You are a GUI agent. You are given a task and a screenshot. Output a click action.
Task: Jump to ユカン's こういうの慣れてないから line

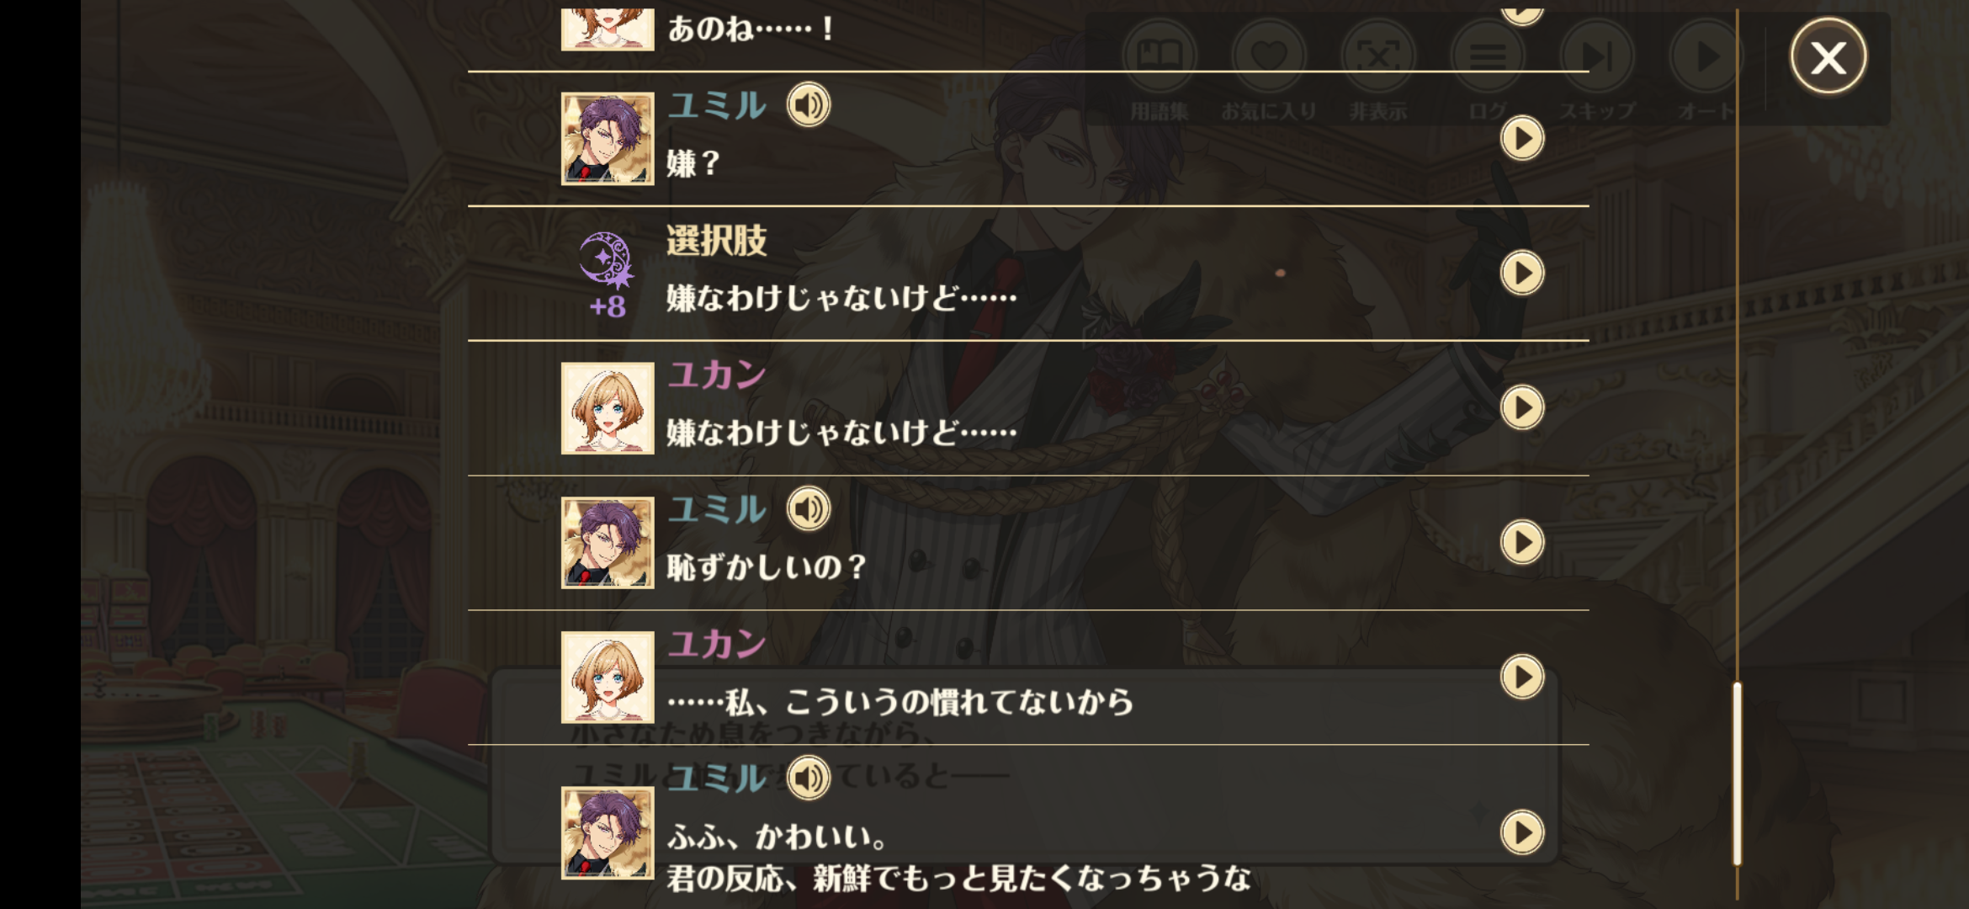click(x=1522, y=677)
